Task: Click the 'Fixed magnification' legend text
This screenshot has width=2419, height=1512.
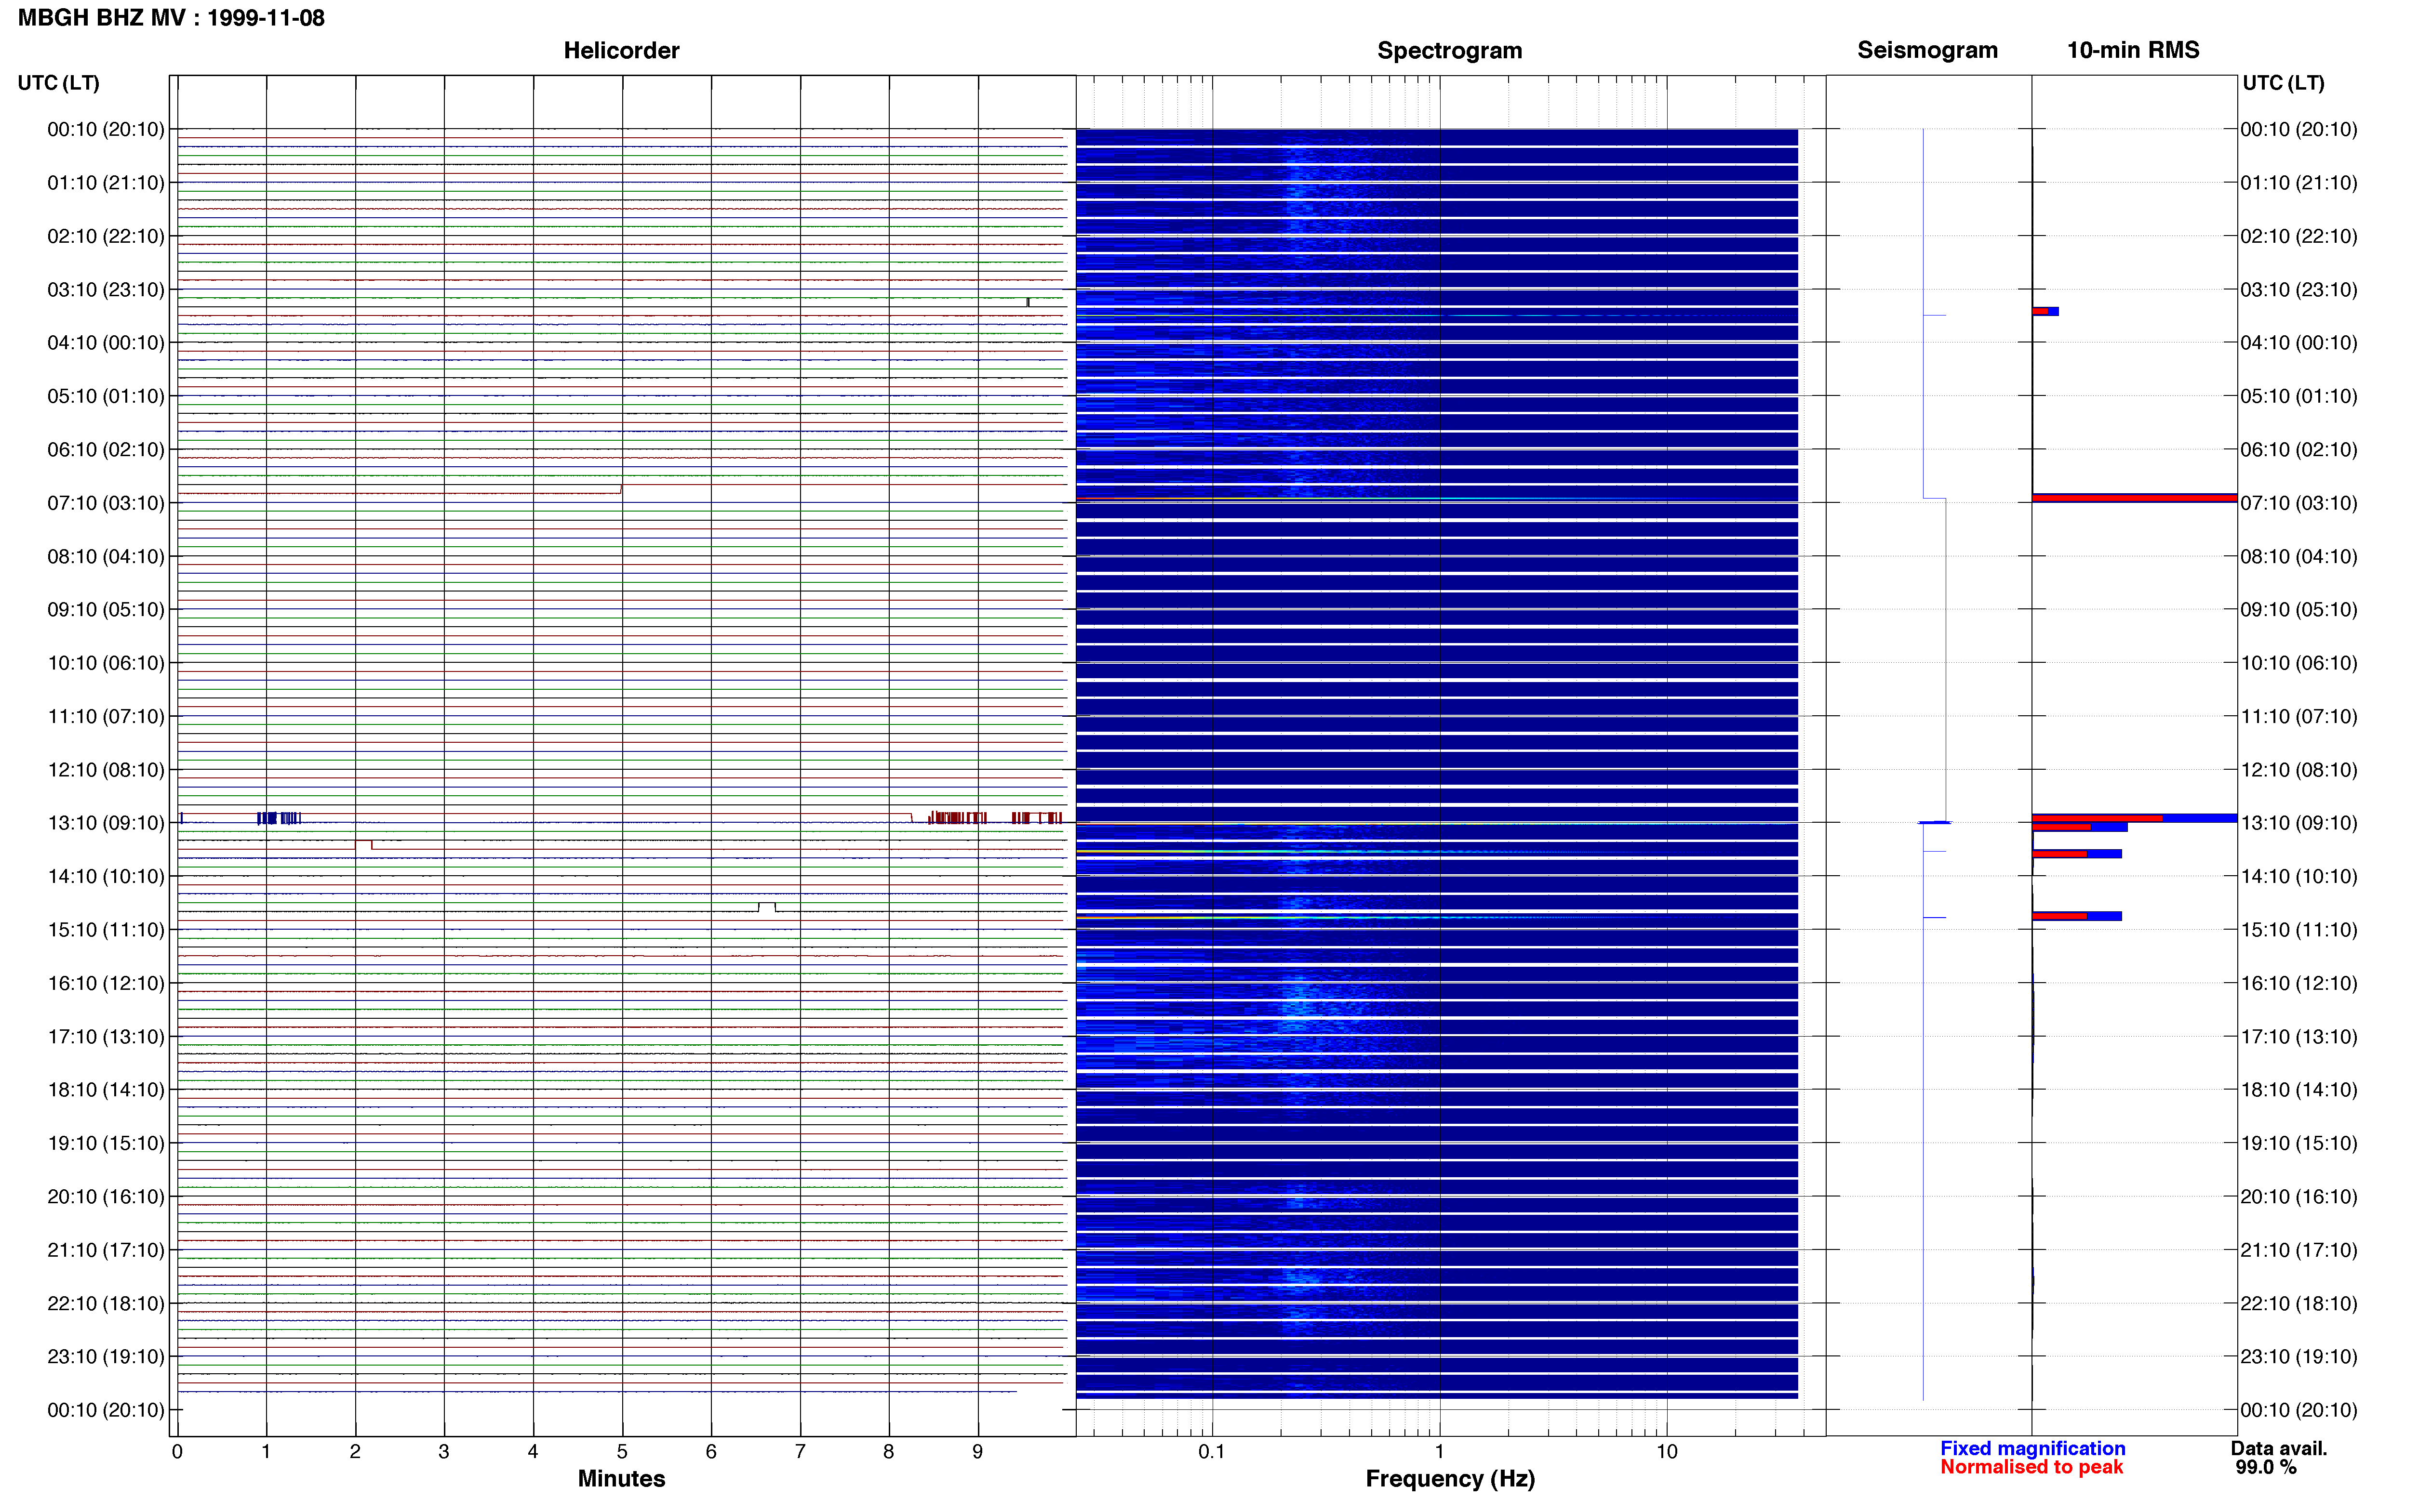Action: coord(2032,1448)
